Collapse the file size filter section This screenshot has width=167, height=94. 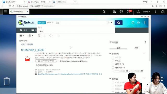tap(144, 79)
